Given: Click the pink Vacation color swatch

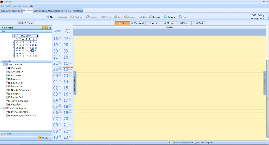Looking at the screenshot, I should (x=9, y=105).
